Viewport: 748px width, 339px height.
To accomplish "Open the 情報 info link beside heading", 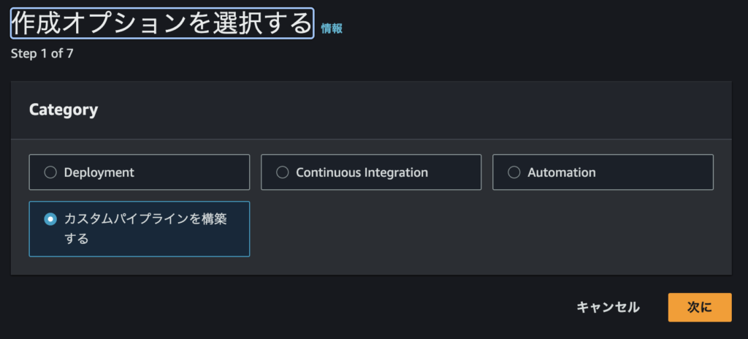I will [332, 28].
